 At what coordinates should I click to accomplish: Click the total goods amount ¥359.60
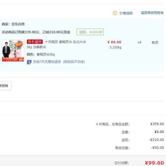157,124
